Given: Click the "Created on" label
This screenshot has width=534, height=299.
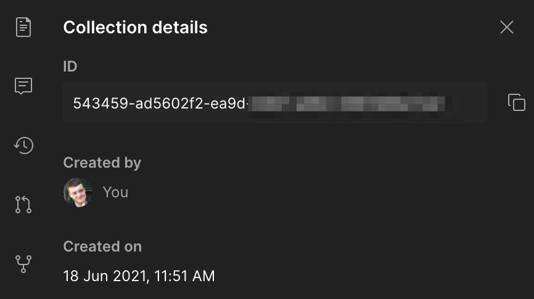Looking at the screenshot, I should [x=102, y=247].
